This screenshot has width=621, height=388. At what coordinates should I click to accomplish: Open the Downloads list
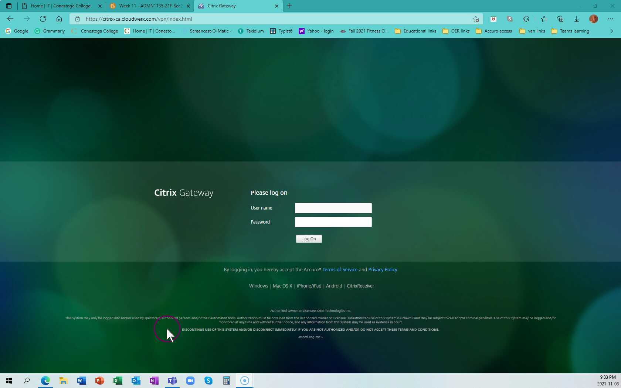(x=577, y=19)
